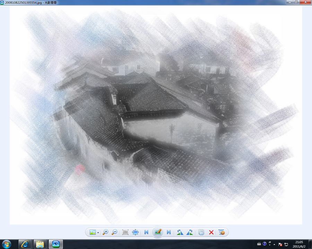Screen dimensions: 312x249
Task: Expand the picture options dropdown arrow
Action: pyautogui.click(x=98, y=233)
